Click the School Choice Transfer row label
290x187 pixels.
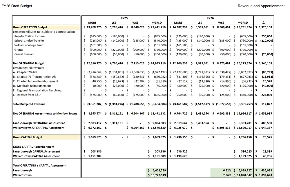(29, 41)
